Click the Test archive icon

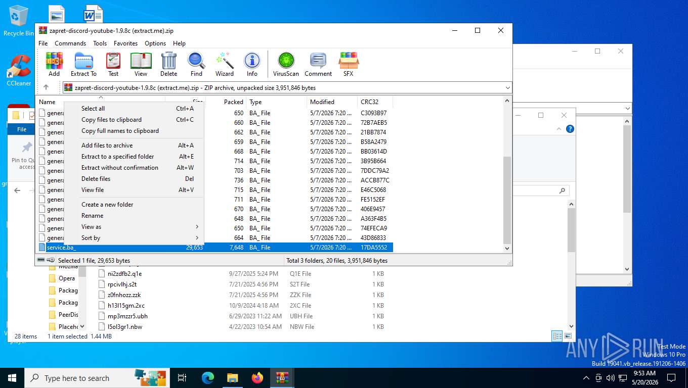coord(113,64)
